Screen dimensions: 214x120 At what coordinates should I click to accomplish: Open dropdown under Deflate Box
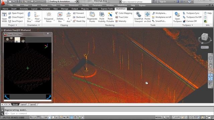click(64, 20)
